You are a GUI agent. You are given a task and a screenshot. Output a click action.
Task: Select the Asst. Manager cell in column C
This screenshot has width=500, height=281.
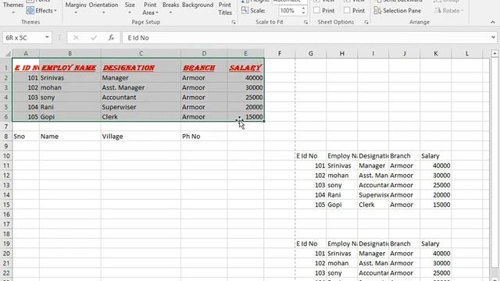141,87
